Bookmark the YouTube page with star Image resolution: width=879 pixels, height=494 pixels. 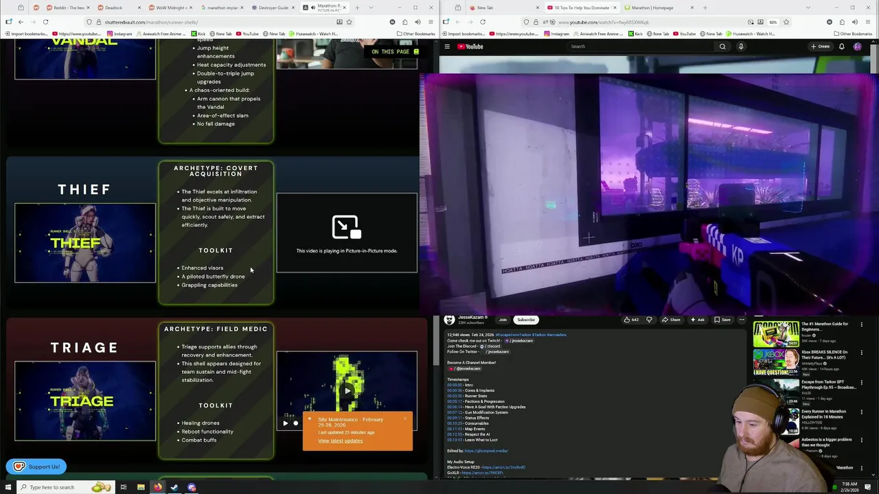[x=786, y=22]
